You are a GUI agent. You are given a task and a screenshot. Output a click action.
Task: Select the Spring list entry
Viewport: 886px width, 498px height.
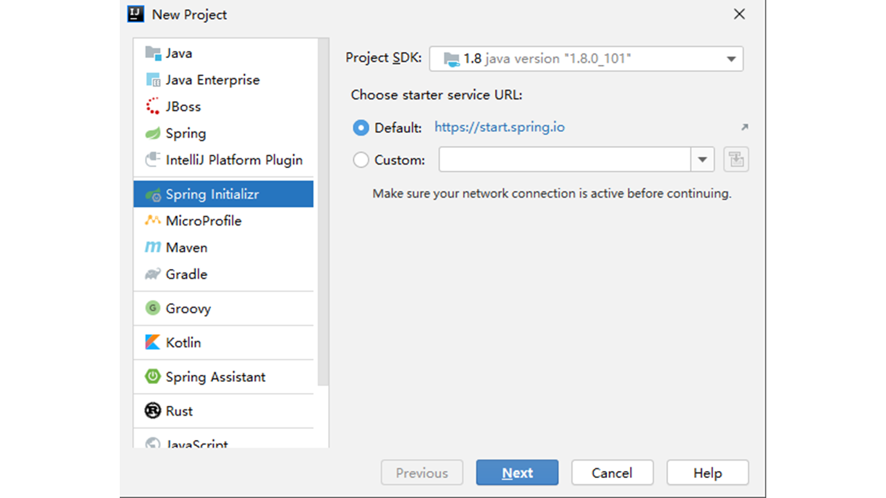pos(224,133)
